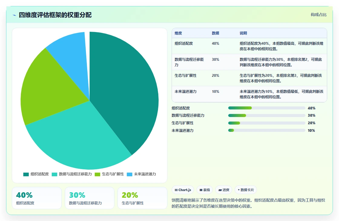Click the 20% table cell

point(215,75)
